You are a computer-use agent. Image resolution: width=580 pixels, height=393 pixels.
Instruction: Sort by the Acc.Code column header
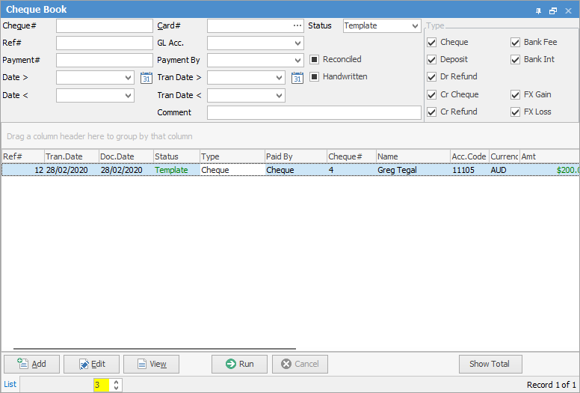click(470, 156)
